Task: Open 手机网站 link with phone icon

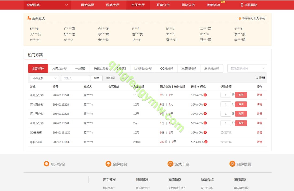Action: tap(249, 5)
